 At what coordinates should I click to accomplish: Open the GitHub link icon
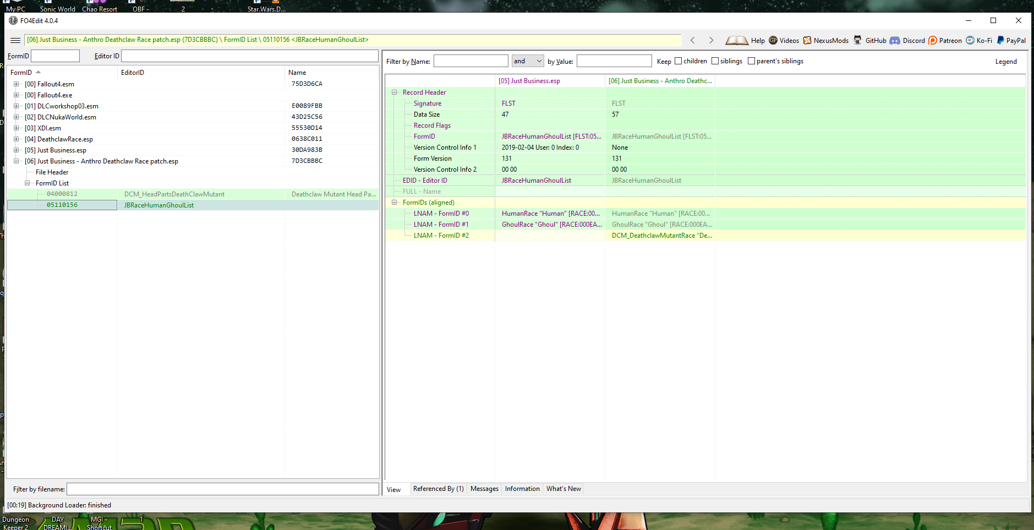click(857, 40)
